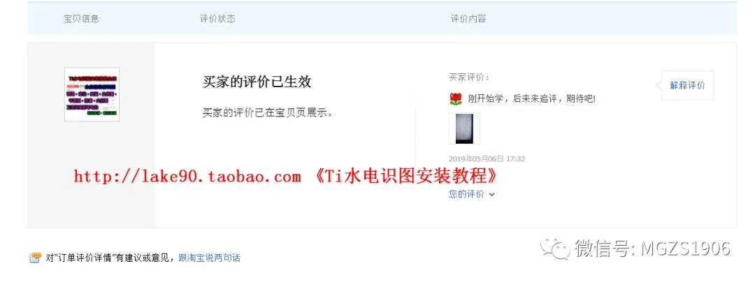Select the 宝贝信息 column header
Viewport: 755px width, 282px height.
pos(81,19)
